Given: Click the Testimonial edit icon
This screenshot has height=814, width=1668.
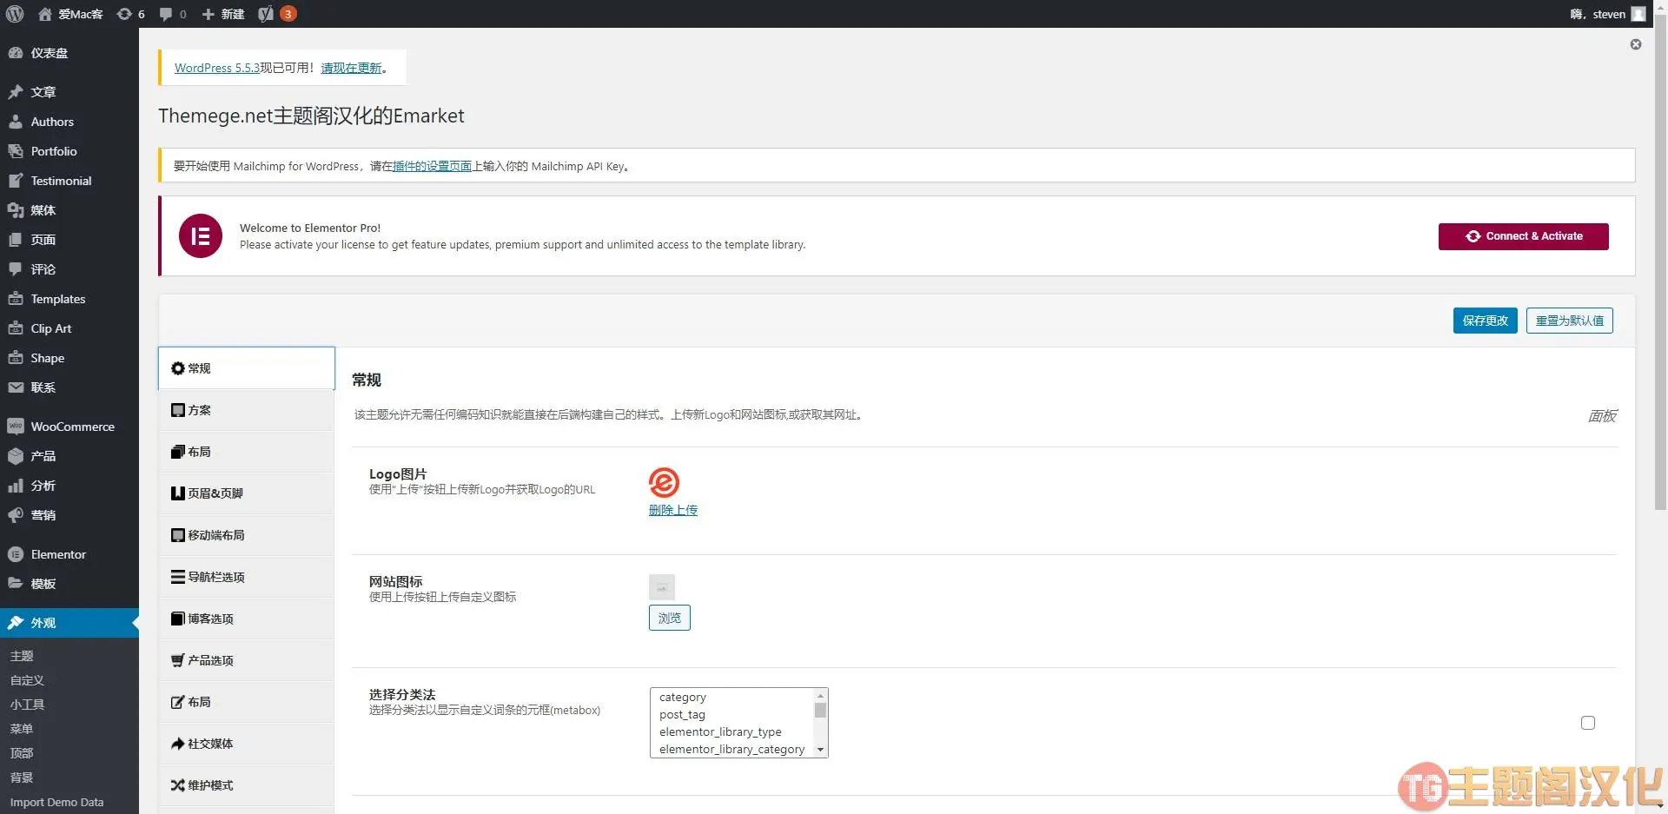Looking at the screenshot, I should click(x=16, y=181).
